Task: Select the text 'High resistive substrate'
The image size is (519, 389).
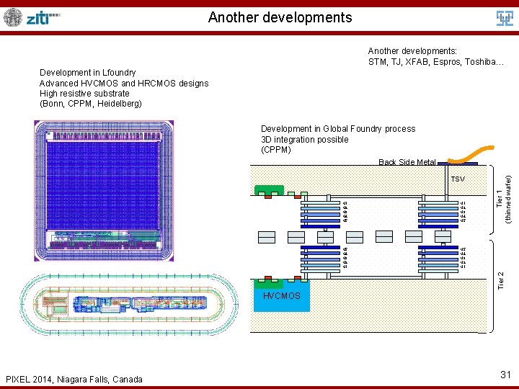Action: coord(84,93)
